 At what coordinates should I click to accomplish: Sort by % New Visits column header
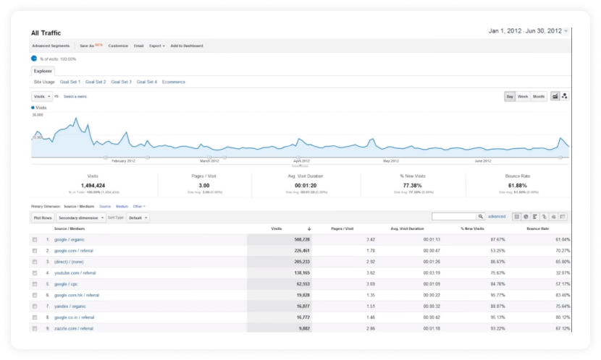coord(472,228)
